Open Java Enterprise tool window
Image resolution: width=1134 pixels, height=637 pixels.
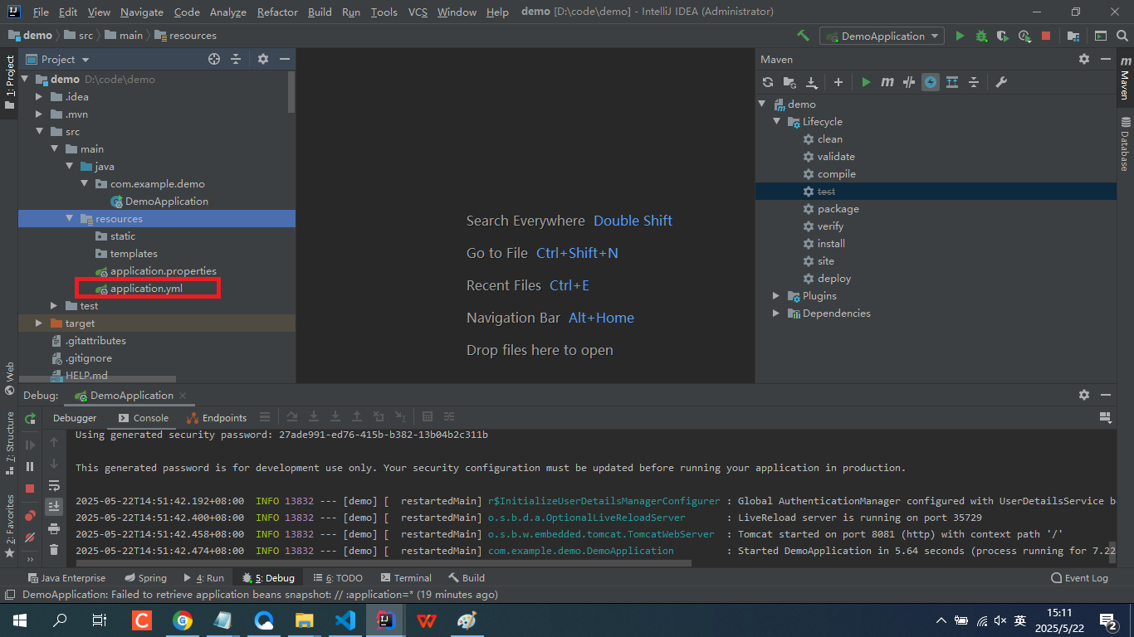coord(66,578)
